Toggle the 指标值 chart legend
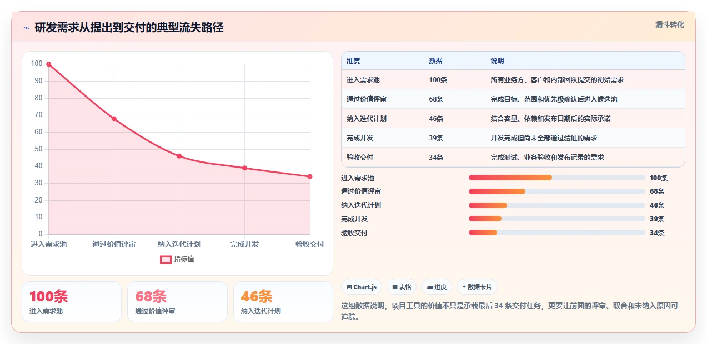Viewport: 707px width, 344px height. 177,259
